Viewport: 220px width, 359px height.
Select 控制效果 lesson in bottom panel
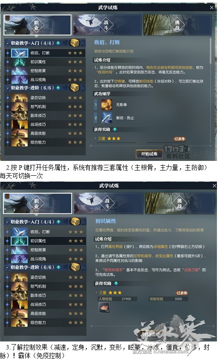pyautogui.click(x=46, y=250)
